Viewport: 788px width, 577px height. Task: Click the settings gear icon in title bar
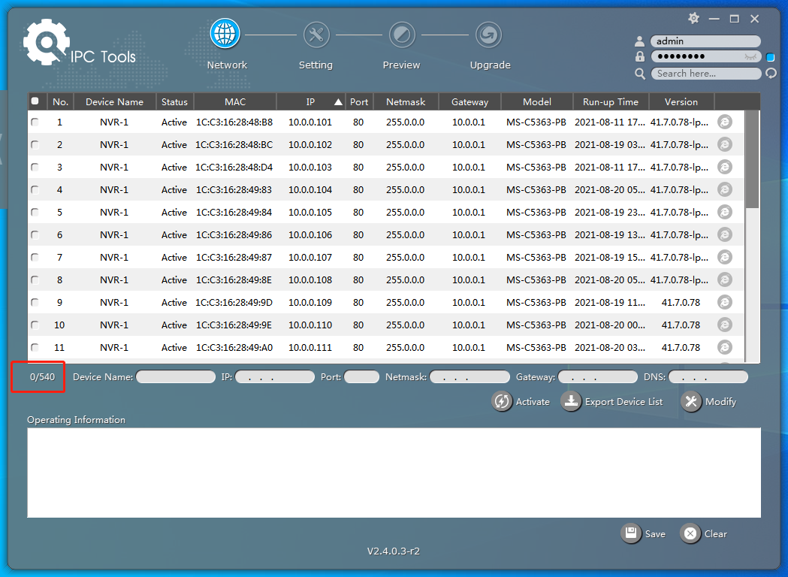pos(693,19)
